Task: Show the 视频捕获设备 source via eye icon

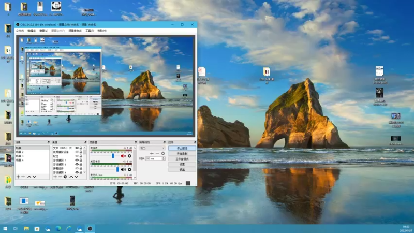Action: (x=77, y=152)
